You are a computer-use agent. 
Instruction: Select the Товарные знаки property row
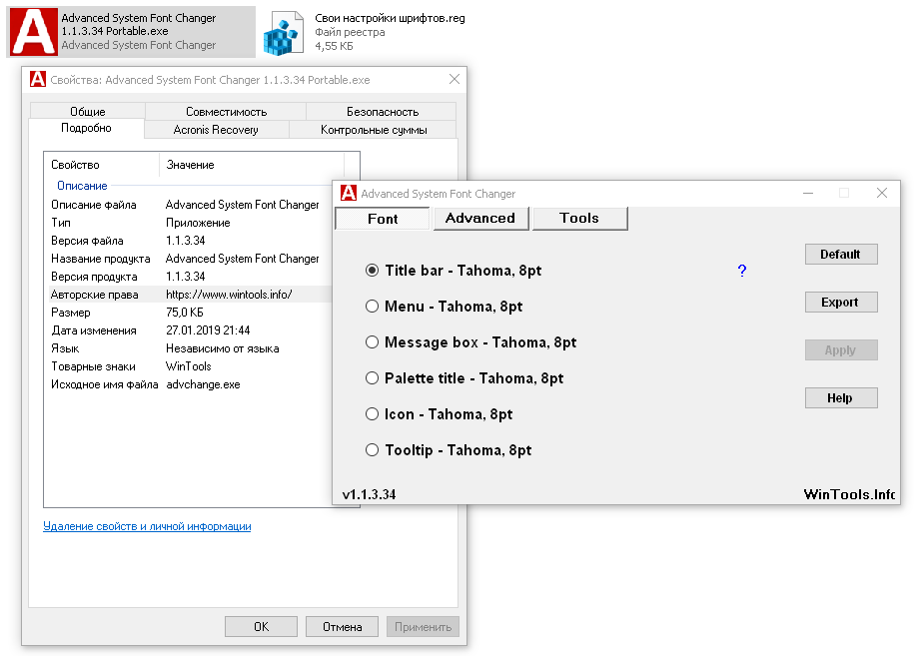pyautogui.click(x=188, y=366)
